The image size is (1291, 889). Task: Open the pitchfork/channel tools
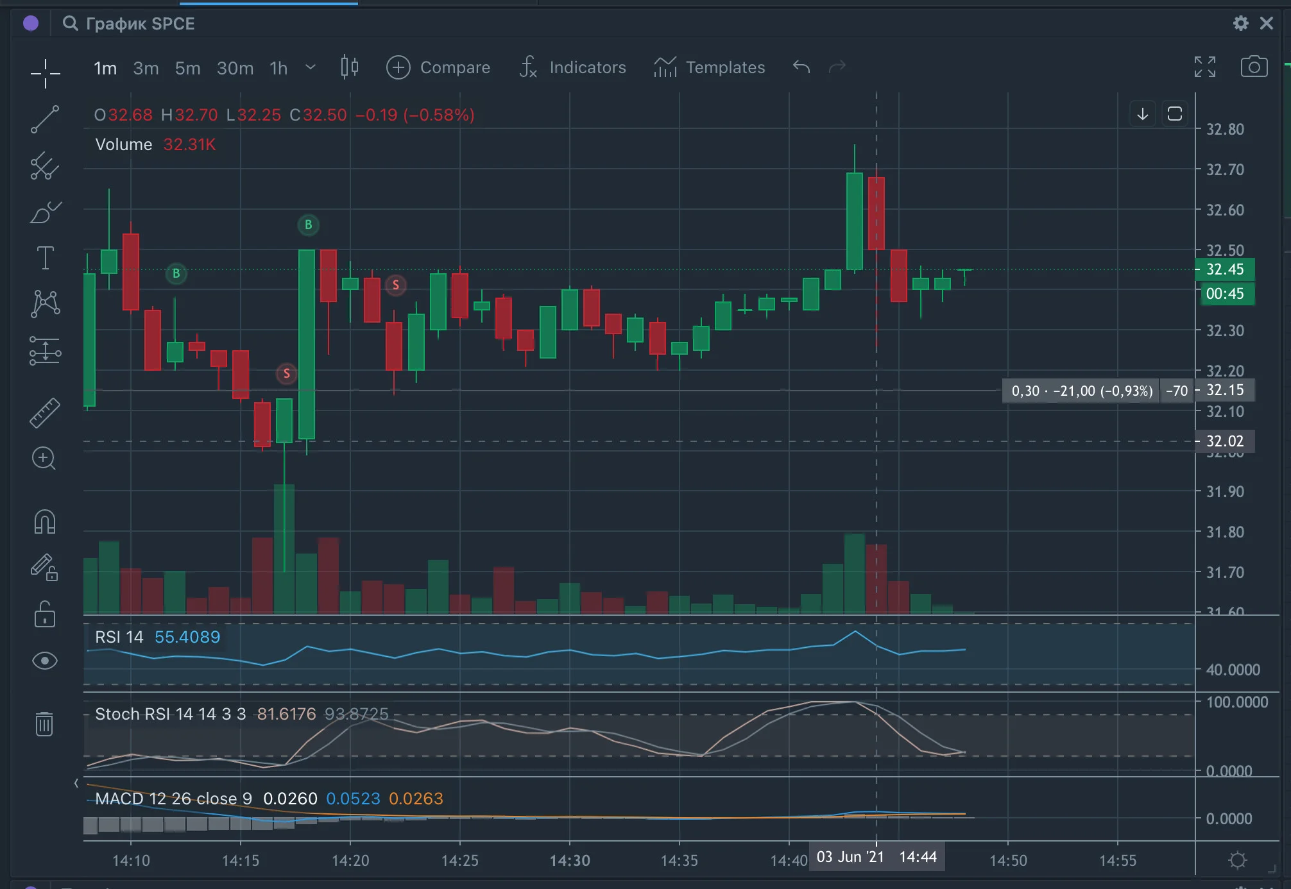[x=45, y=166]
